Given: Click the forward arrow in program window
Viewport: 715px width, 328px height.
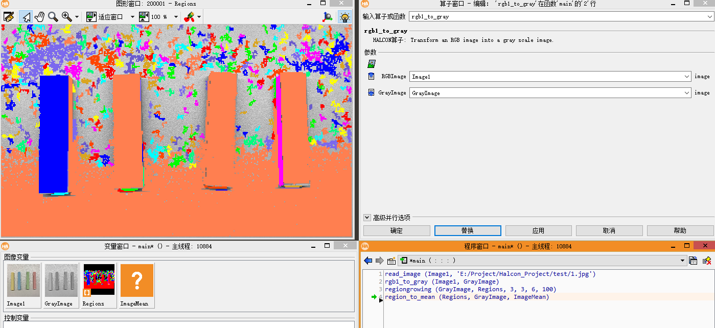Looking at the screenshot, I should click(379, 261).
